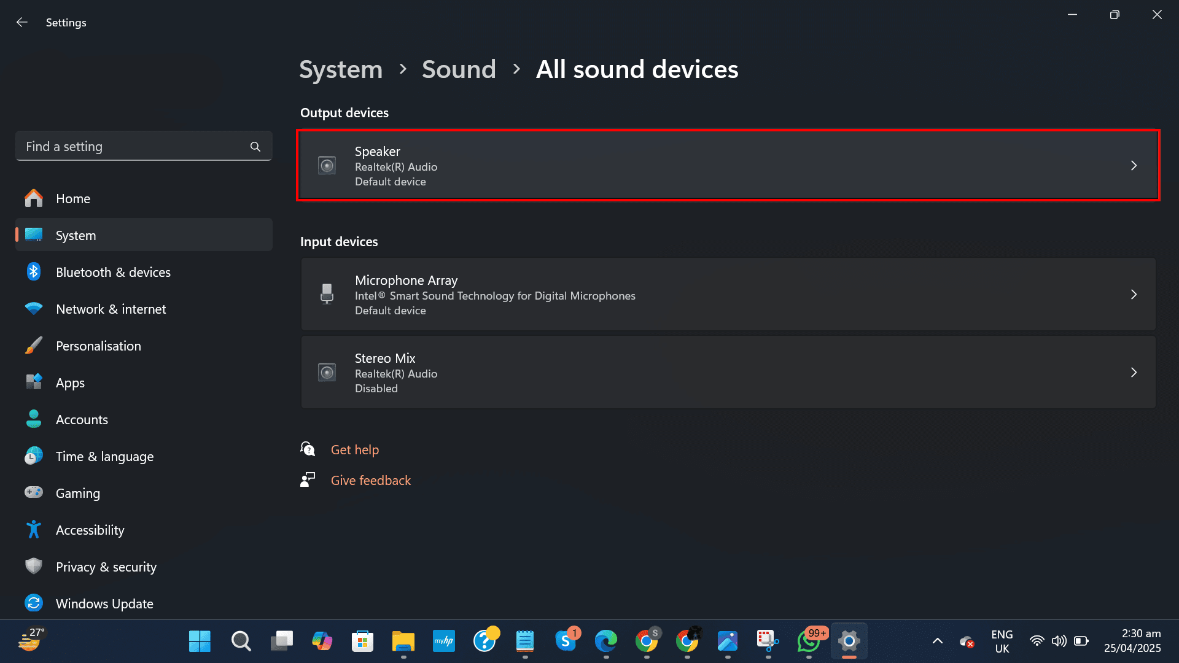Launch Copilot from the taskbar
The height and width of the screenshot is (663, 1179).
[322, 641]
